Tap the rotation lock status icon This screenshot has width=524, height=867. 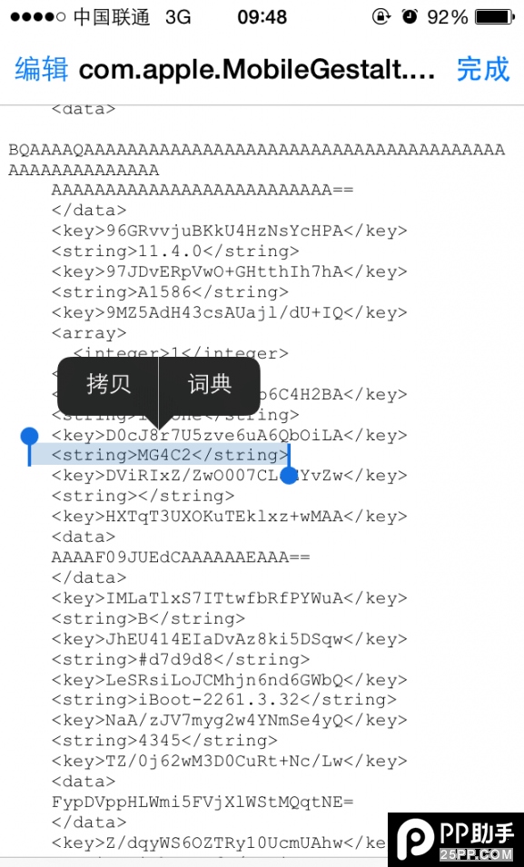pyautogui.click(x=381, y=16)
